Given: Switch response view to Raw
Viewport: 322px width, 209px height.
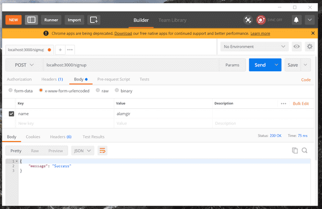Looking at the screenshot, I should (35, 151).
